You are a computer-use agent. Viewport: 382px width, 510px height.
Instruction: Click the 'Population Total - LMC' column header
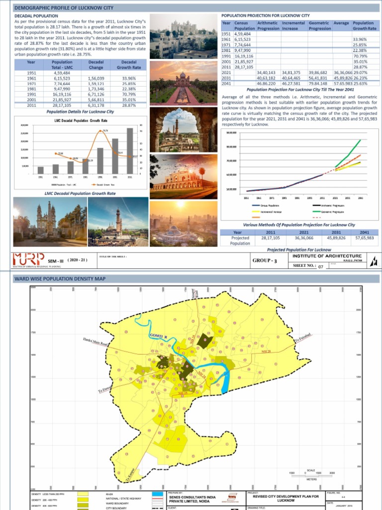tap(62, 65)
